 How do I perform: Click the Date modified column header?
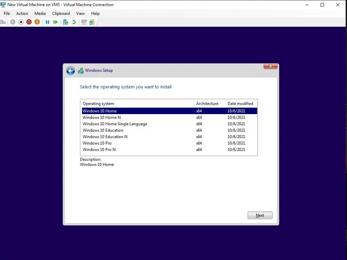(x=241, y=104)
